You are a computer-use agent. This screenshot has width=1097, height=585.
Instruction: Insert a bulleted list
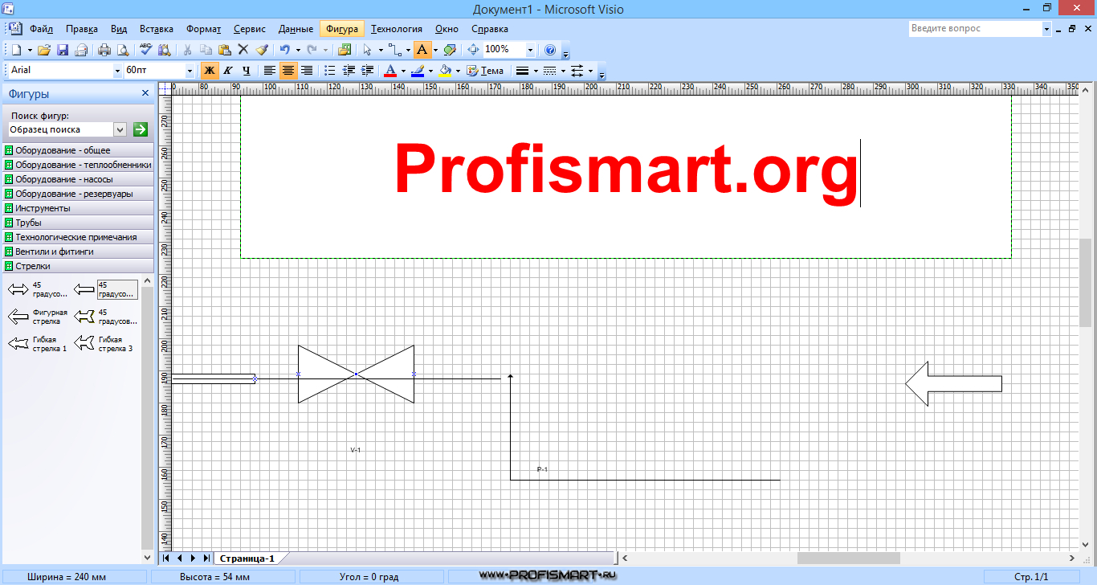click(330, 71)
